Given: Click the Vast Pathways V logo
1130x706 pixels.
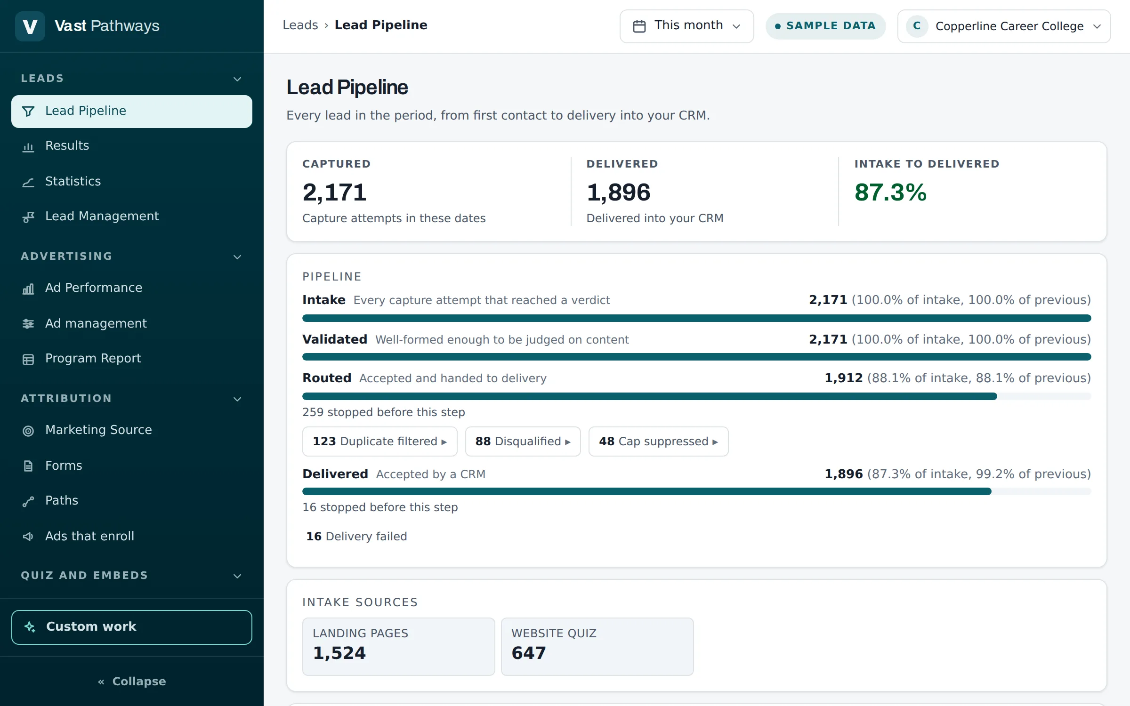Looking at the screenshot, I should pyautogui.click(x=30, y=26).
